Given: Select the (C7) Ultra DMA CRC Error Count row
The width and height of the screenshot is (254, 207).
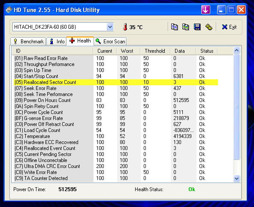Looking at the screenshot, I should 116,166.
